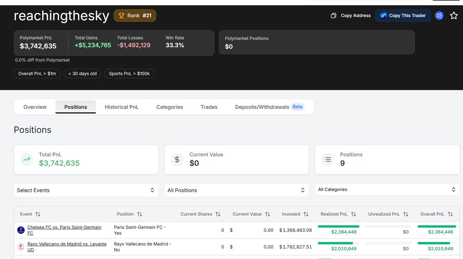
Task: Sort by Event column arrows
Action: (38, 214)
